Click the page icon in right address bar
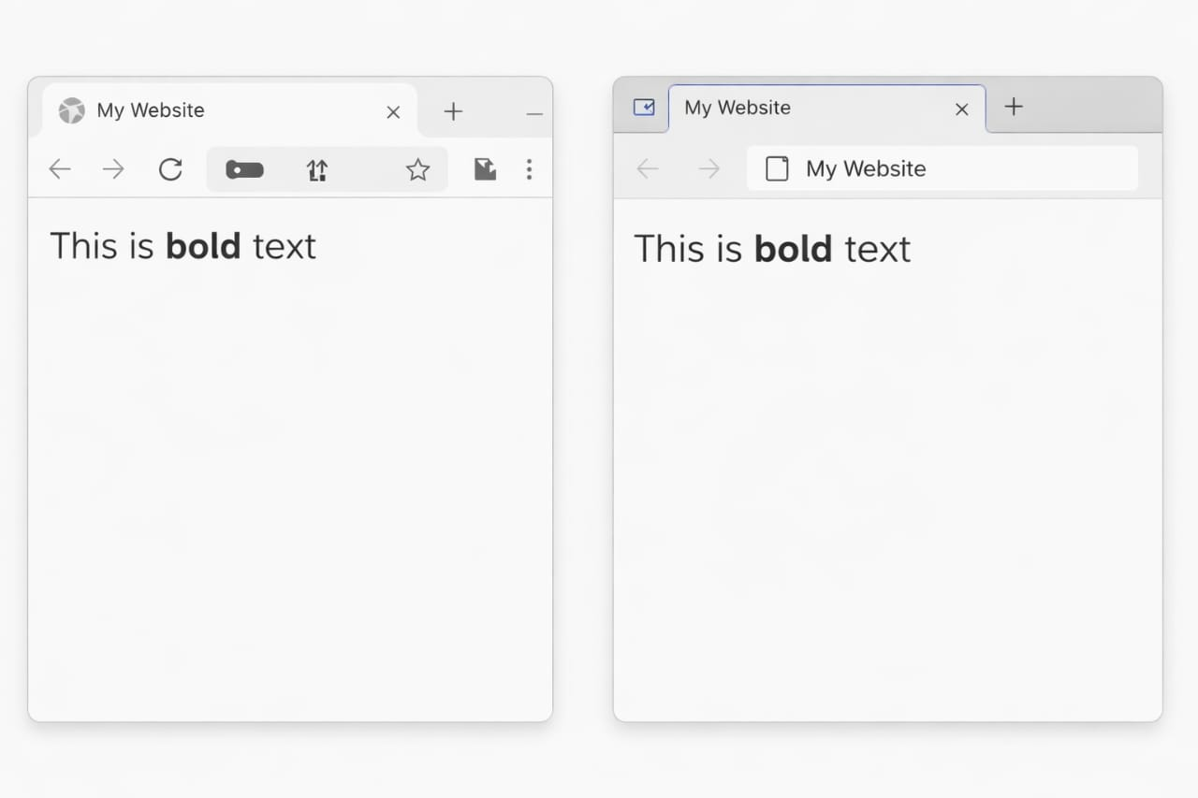This screenshot has width=1198, height=798. point(777,168)
